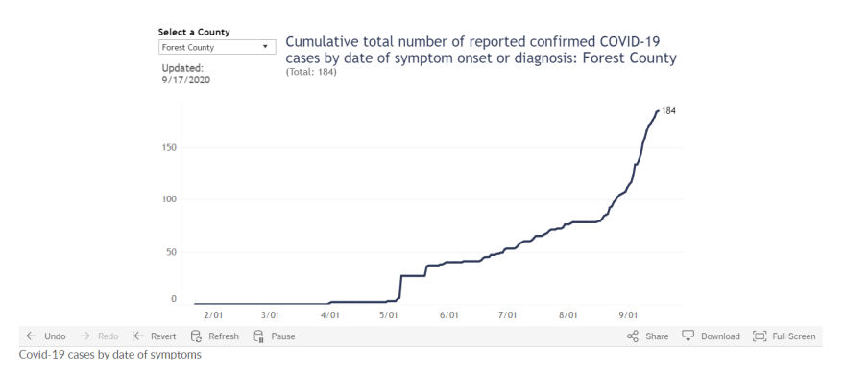Image resolution: width=845 pixels, height=371 pixels.
Task: Click the Full Screen icon
Action: pos(760,336)
